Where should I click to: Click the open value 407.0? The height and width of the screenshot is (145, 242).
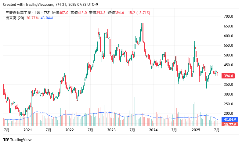point(64,13)
